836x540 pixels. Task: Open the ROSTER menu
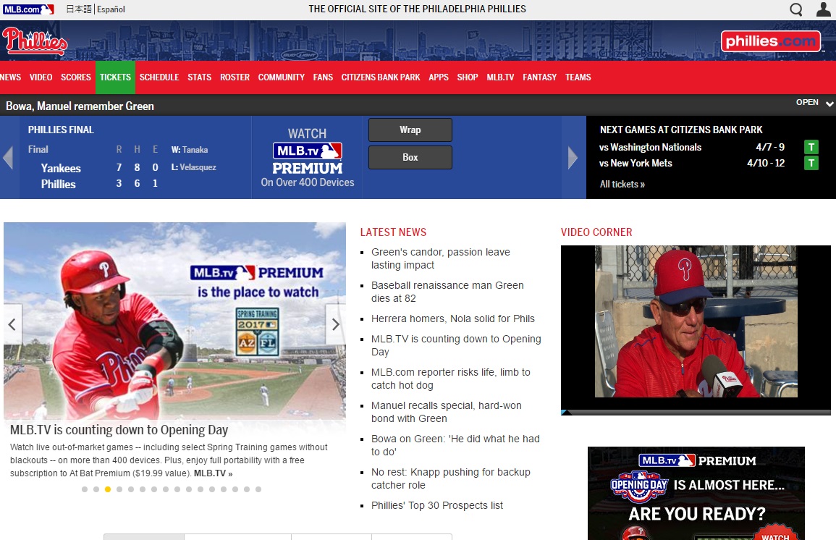coord(235,77)
